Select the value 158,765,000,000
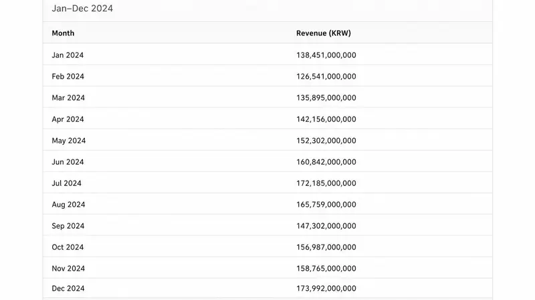535x300 pixels. [x=326, y=269]
